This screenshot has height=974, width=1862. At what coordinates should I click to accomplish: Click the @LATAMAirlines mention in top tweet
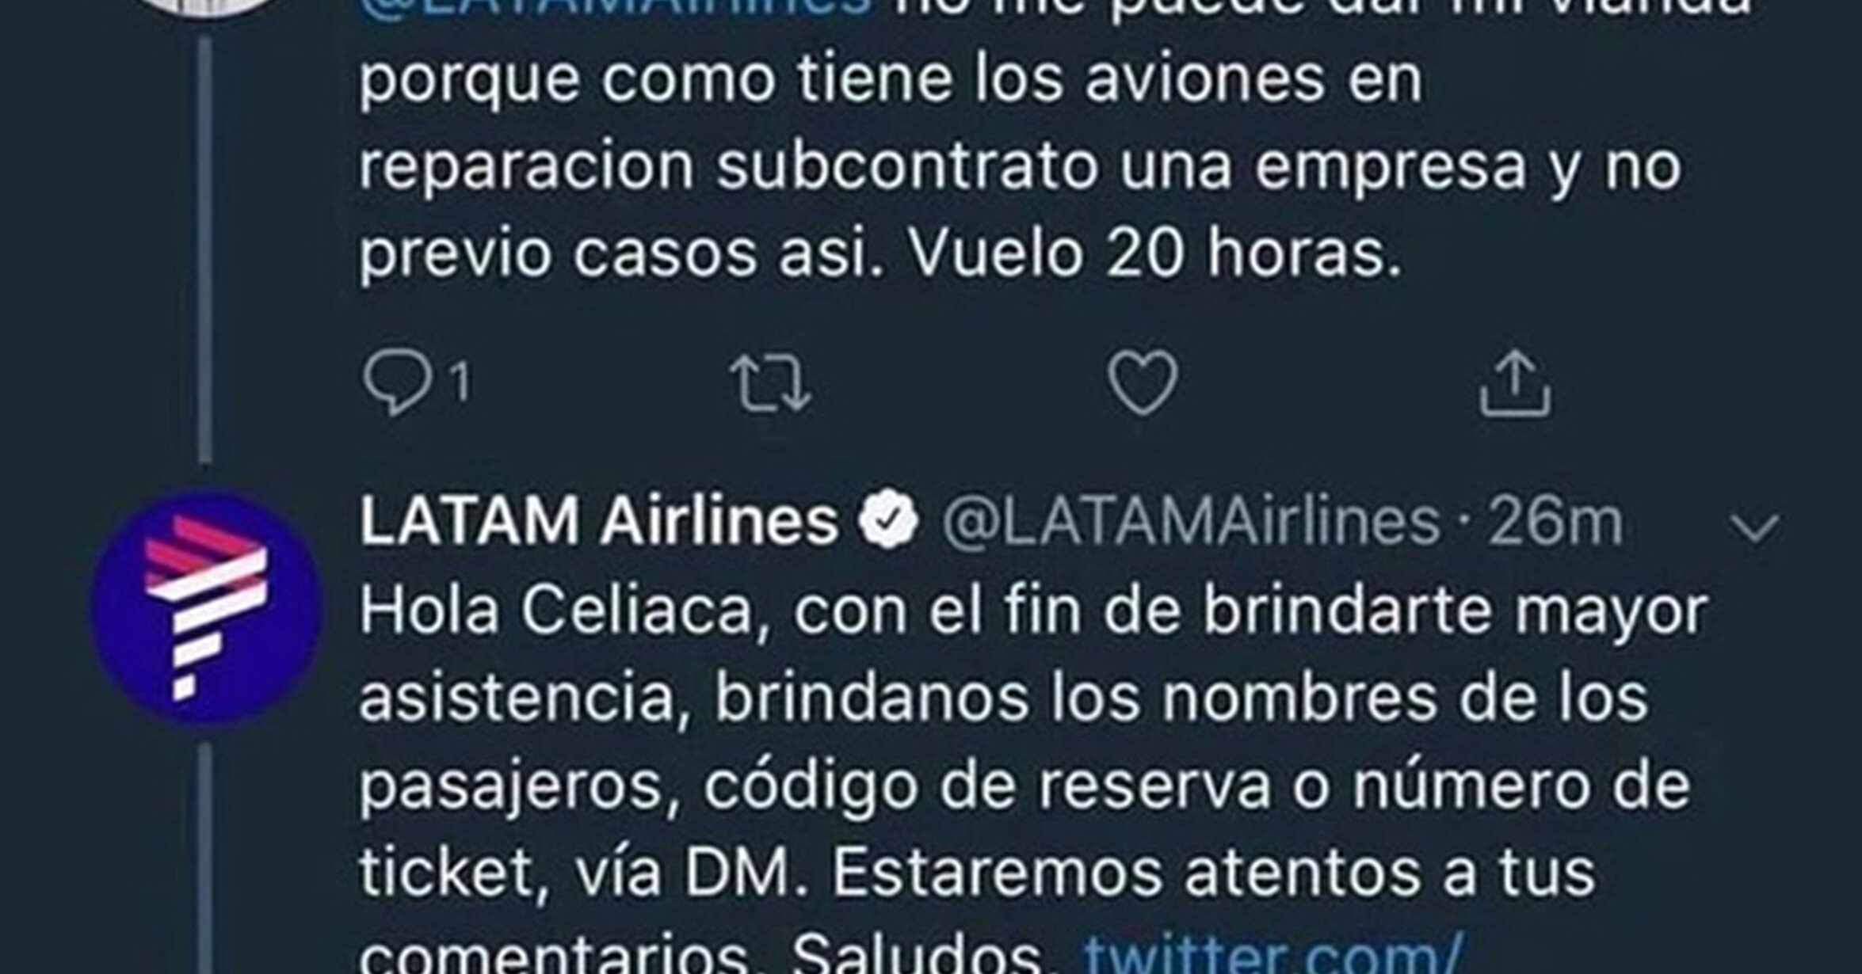[x=614, y=6]
